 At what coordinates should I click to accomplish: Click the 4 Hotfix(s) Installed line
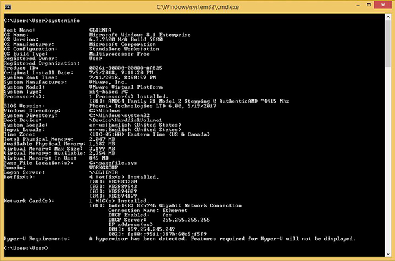124,177
